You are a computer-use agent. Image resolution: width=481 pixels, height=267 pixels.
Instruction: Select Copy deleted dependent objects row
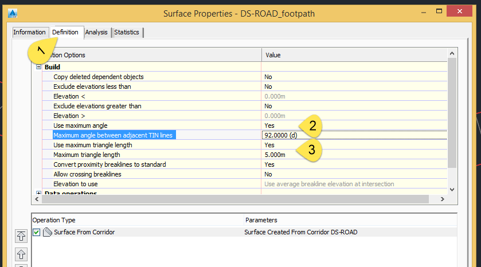coord(99,77)
